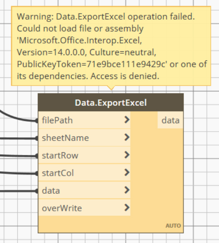Toggle the sheetName port chevron

(x=127, y=137)
